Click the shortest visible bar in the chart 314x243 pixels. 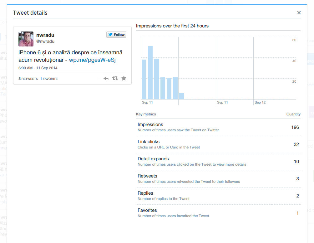pos(181,96)
